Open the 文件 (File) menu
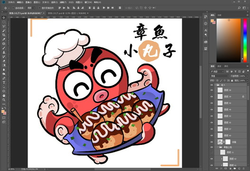 point(11,2)
